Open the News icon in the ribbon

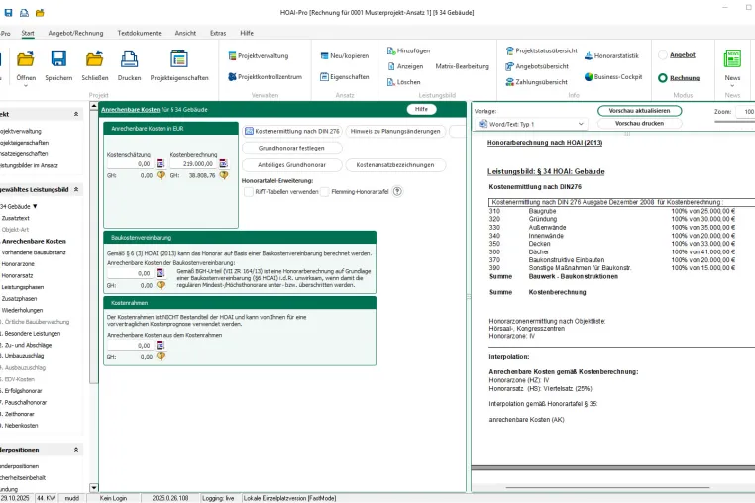tap(732, 59)
